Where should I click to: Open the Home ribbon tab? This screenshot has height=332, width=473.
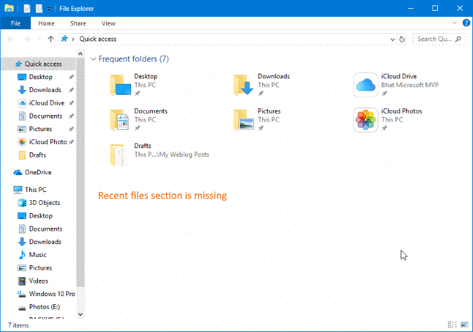[x=47, y=23]
